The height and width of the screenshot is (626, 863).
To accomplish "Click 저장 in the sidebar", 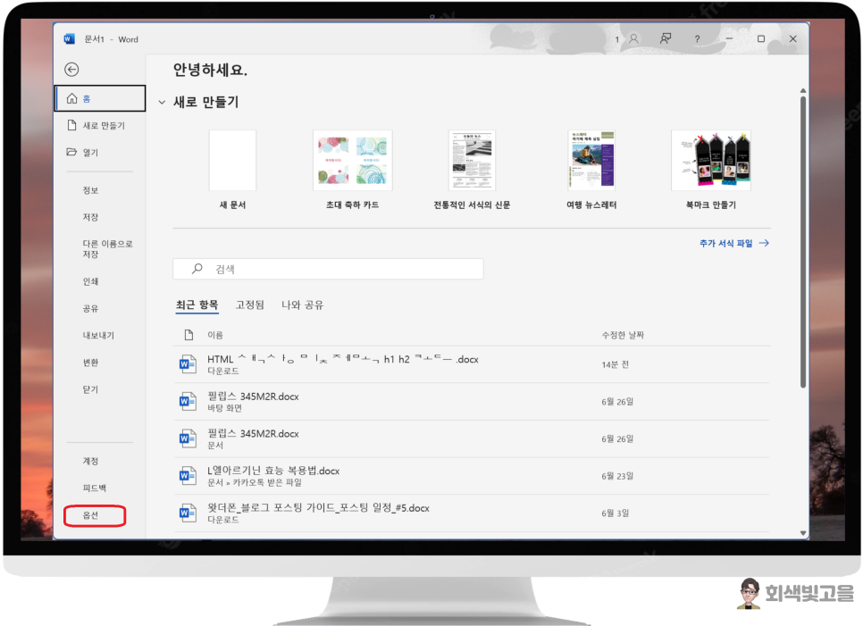I will tap(90, 217).
